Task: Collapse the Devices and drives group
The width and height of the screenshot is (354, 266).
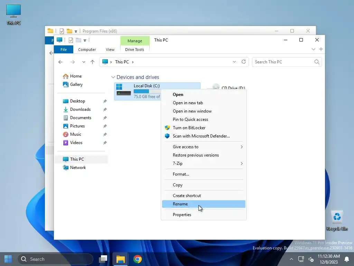Action: [x=113, y=77]
